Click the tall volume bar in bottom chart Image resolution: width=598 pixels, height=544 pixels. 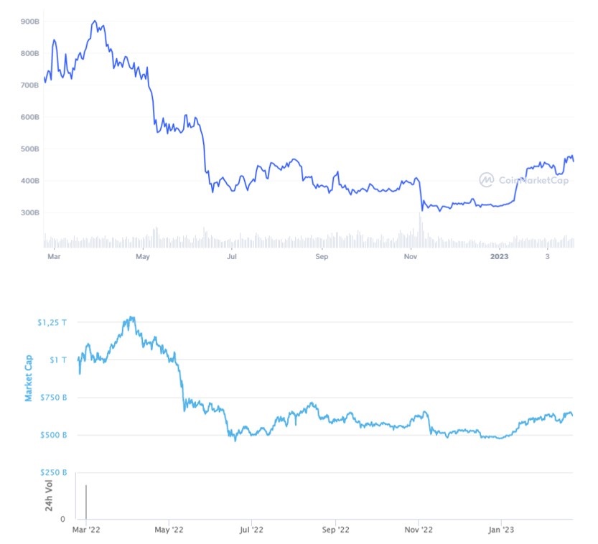pos(86,502)
